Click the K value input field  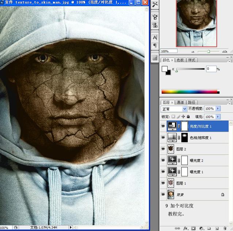pos(211,69)
